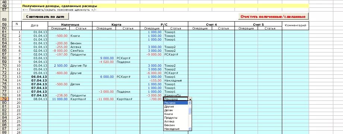
Task: Select the 'КоммунПл' article cell
Action: tap(176, 95)
